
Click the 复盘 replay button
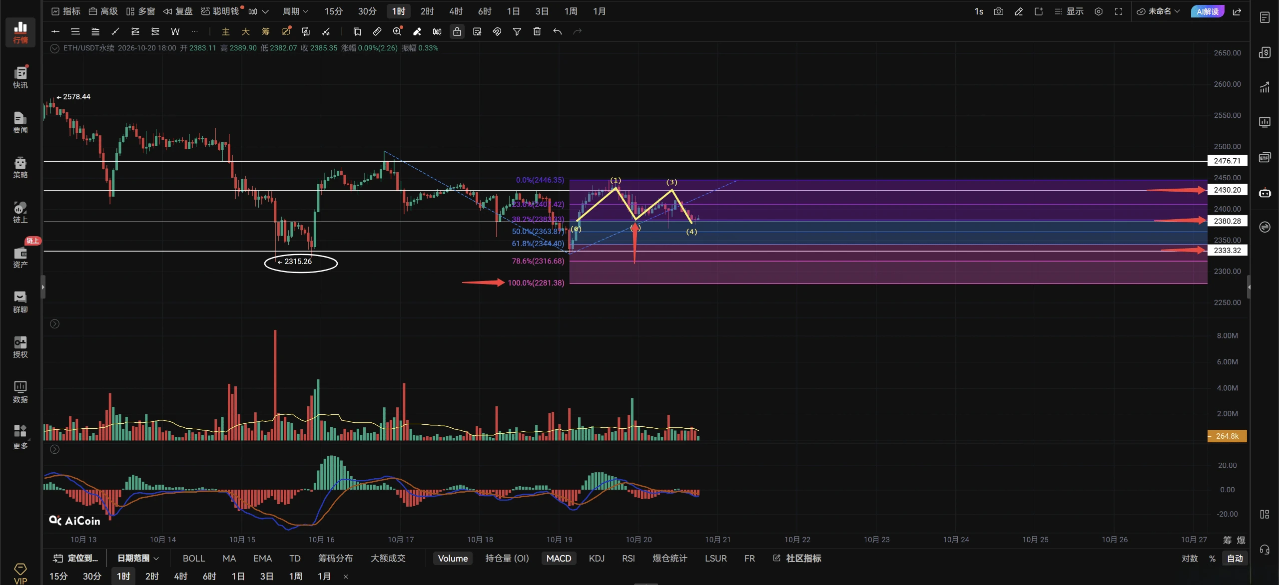tap(178, 11)
